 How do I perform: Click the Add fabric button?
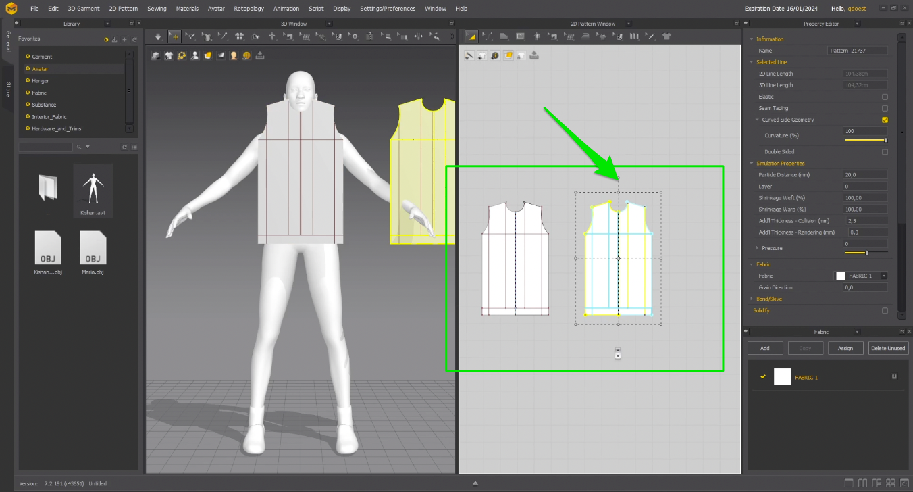[x=765, y=348]
